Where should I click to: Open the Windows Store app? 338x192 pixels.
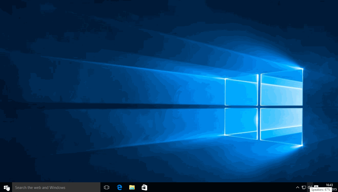144,187
